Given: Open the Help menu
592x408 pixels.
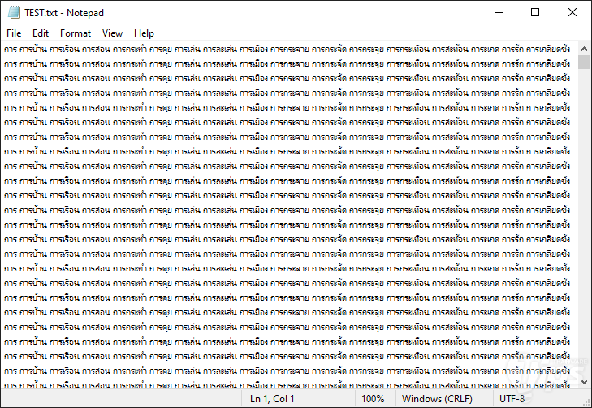Looking at the screenshot, I should pyautogui.click(x=144, y=33).
